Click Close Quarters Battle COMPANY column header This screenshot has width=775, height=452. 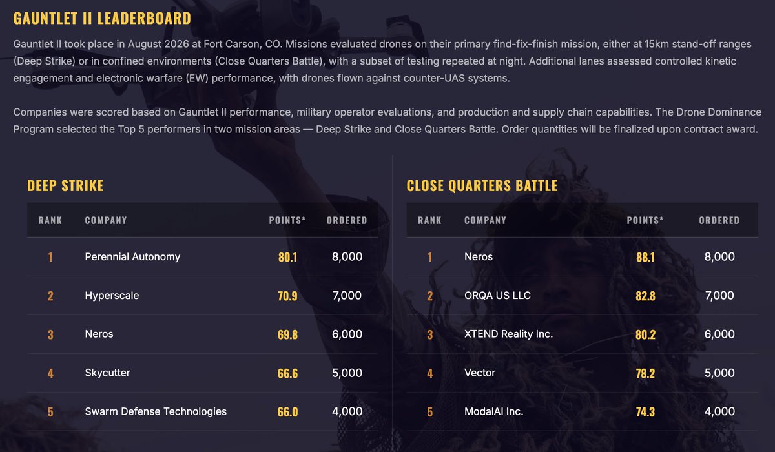tap(486, 220)
